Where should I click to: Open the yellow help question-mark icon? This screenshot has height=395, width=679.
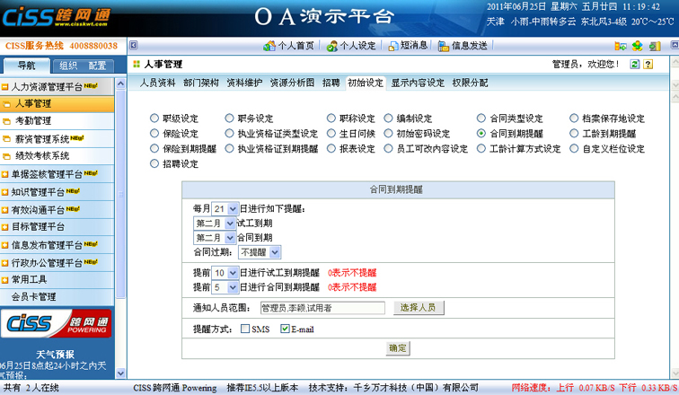click(648, 65)
